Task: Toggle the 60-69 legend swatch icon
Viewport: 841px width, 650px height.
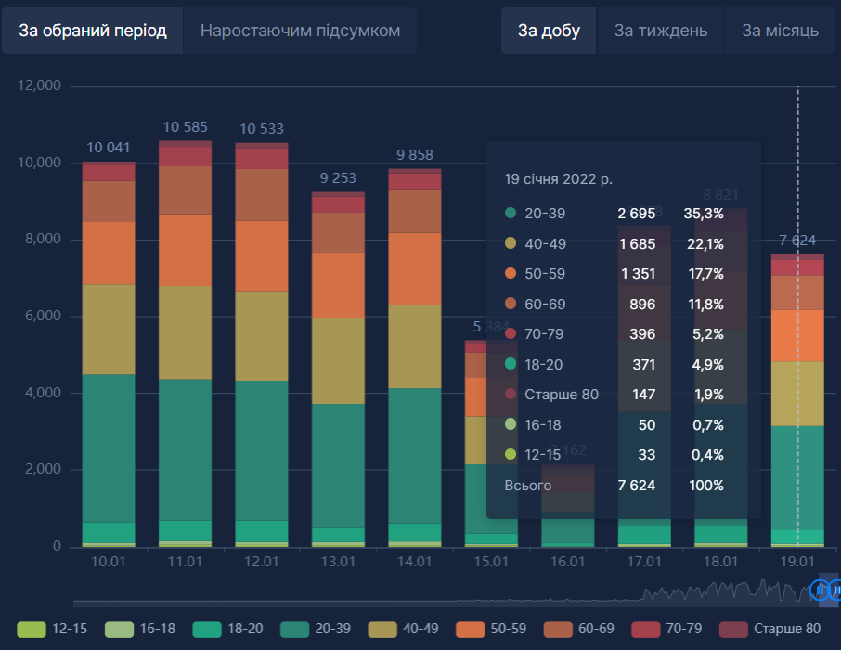Action: pyautogui.click(x=558, y=629)
